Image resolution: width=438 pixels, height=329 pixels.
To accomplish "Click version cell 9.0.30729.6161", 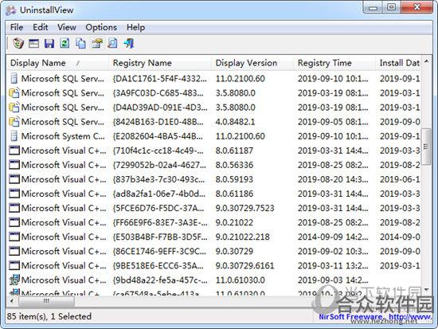I will pyautogui.click(x=244, y=265).
